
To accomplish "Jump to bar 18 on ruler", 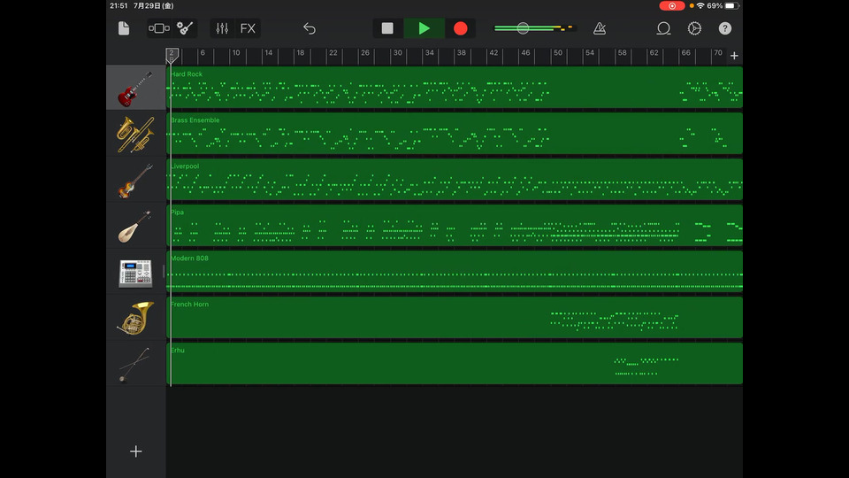I will [x=301, y=53].
